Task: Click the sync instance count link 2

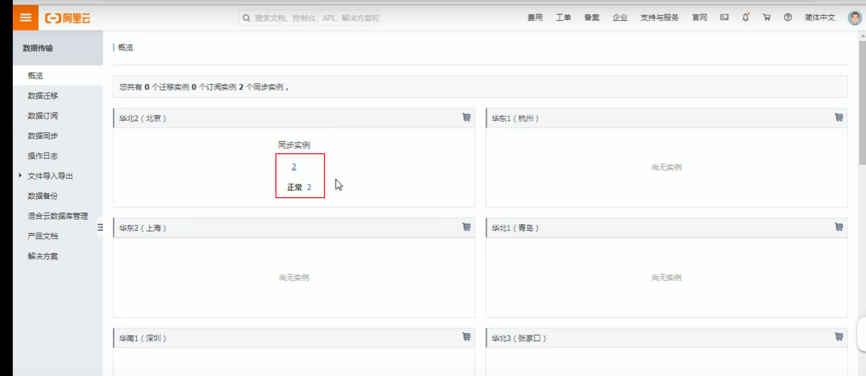Action: point(294,167)
